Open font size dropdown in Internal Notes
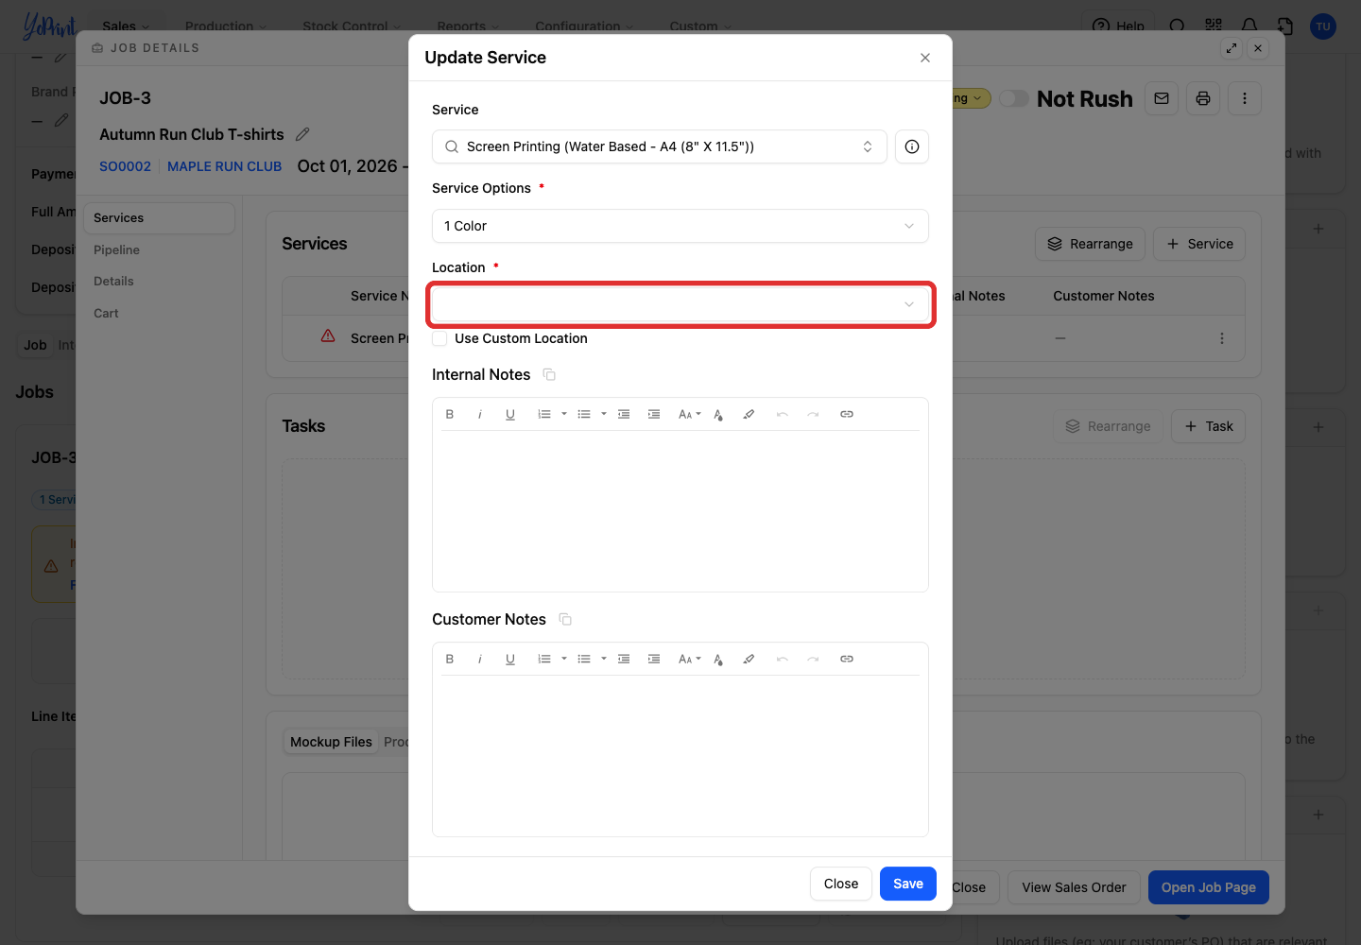The height and width of the screenshot is (945, 1361). point(689,414)
